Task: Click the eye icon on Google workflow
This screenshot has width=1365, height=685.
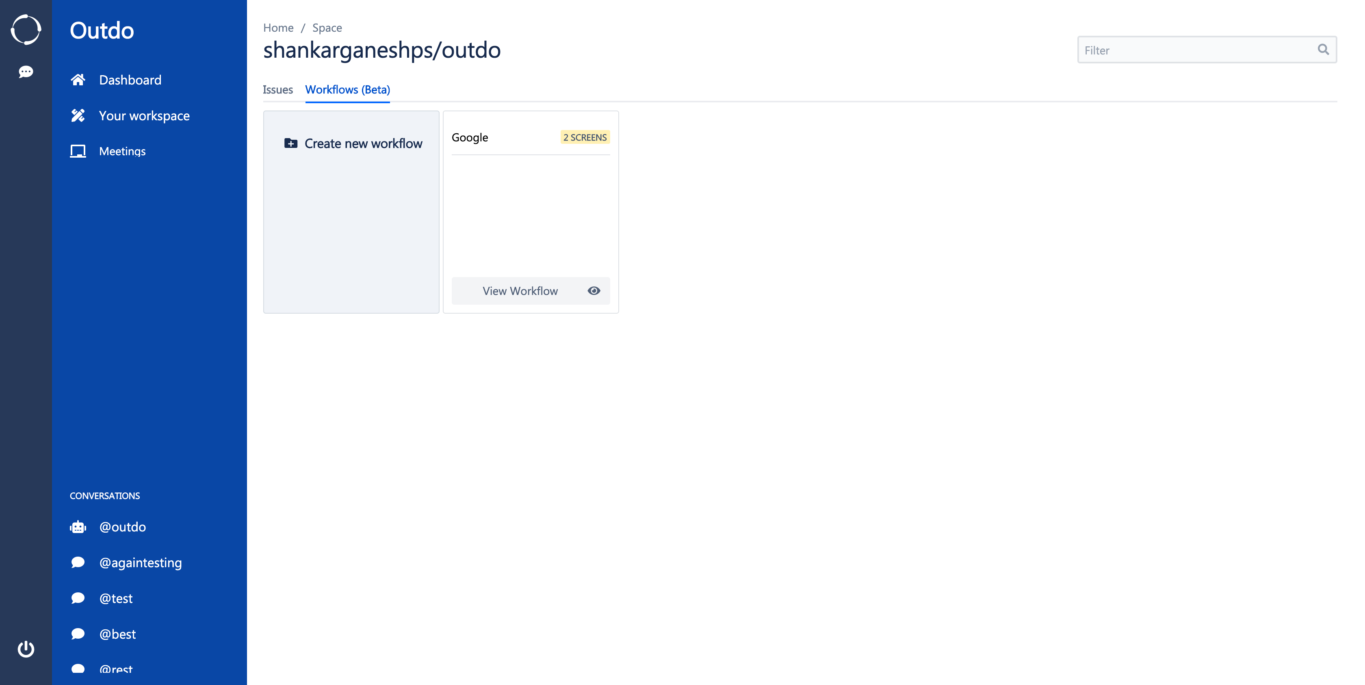Action: click(x=594, y=291)
